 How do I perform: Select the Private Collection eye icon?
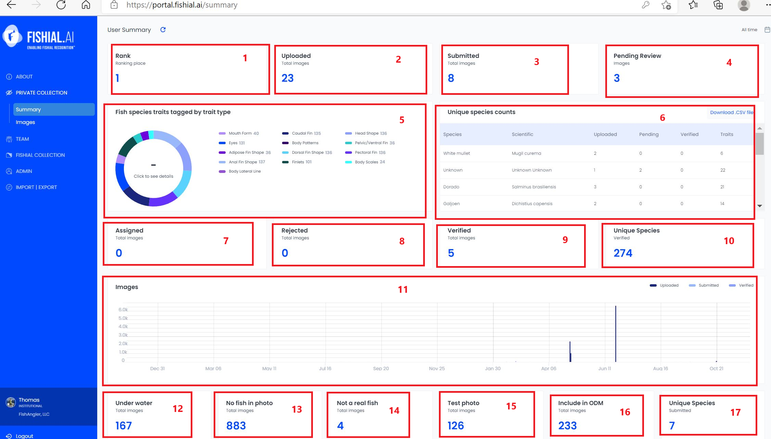[9, 92]
